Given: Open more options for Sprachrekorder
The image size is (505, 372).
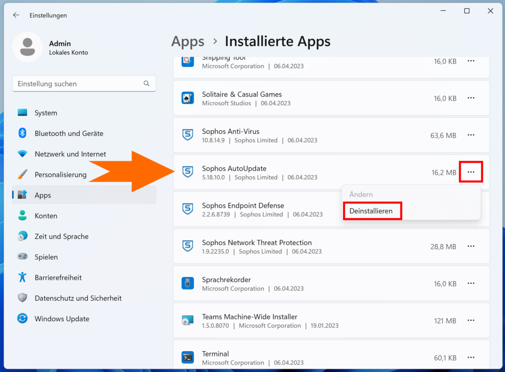Looking at the screenshot, I should pyautogui.click(x=471, y=283).
